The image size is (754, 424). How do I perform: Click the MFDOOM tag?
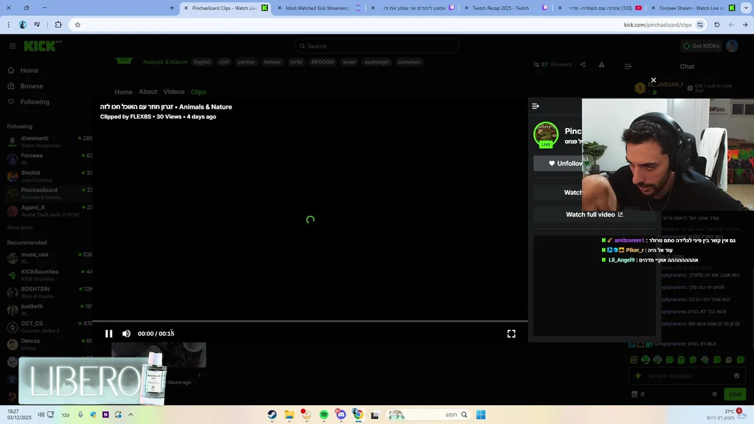pyautogui.click(x=323, y=62)
